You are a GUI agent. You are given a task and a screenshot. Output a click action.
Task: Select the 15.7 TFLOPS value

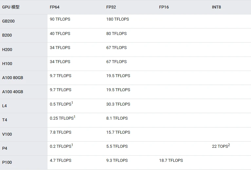(x=118, y=132)
